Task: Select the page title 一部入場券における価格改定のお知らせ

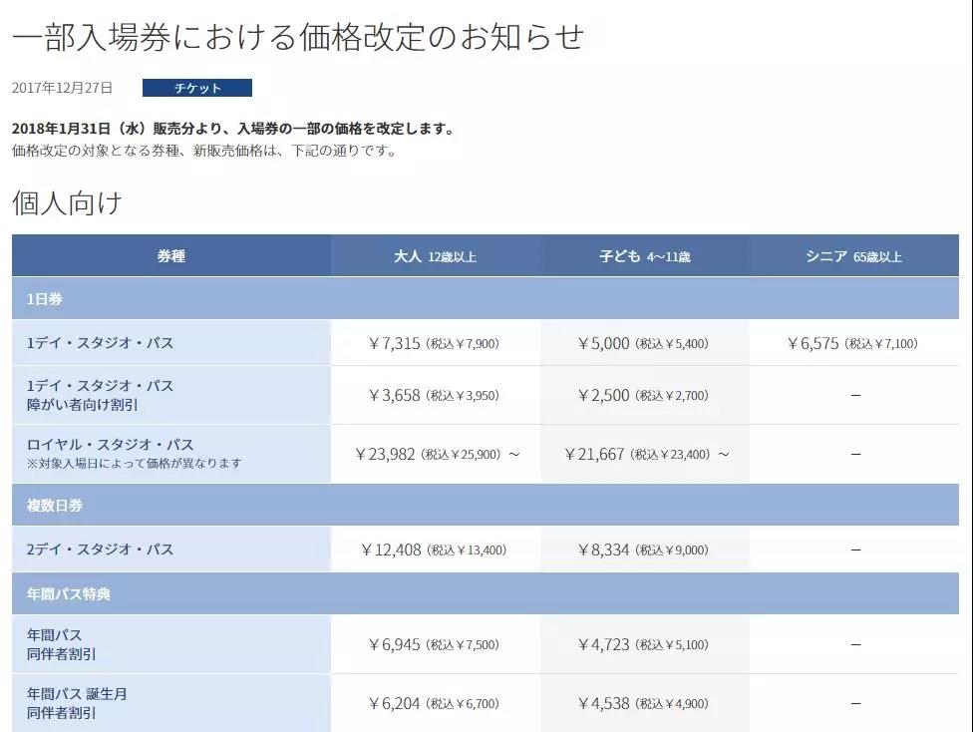Action: click(298, 37)
